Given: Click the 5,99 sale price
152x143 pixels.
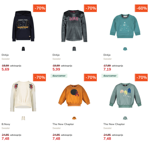Looking at the screenshot, I should click(56, 69).
